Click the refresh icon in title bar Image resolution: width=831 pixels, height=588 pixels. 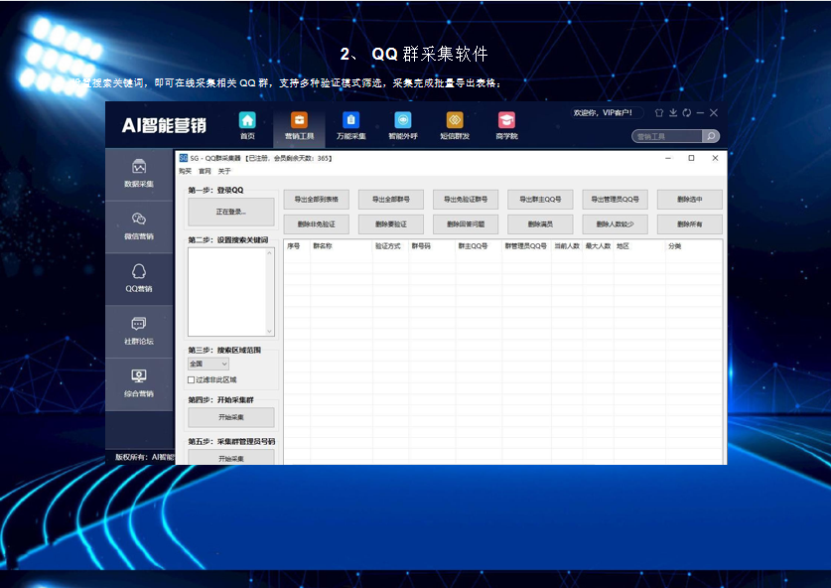coord(687,113)
